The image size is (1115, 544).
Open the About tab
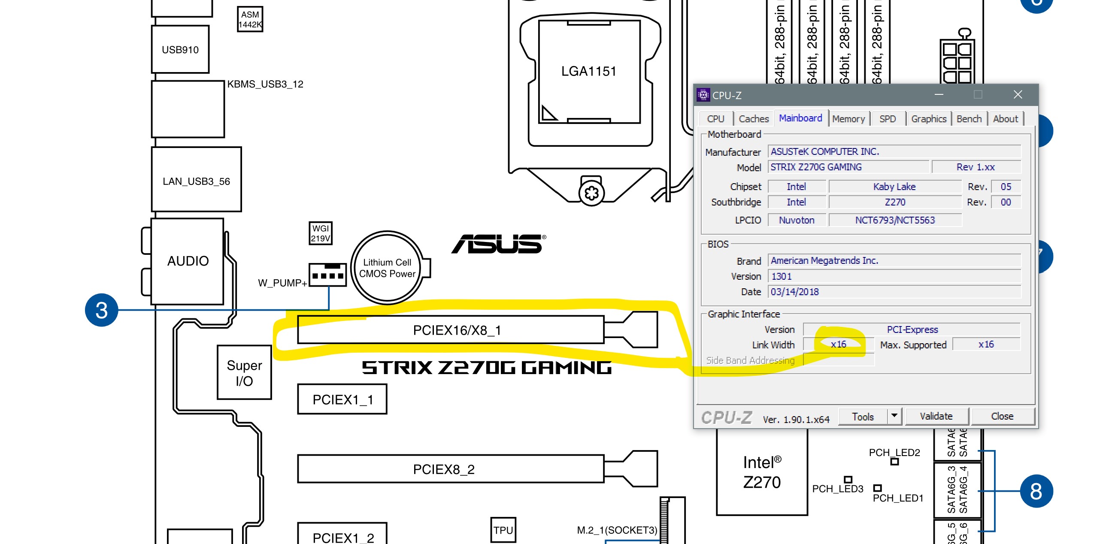[1005, 118]
